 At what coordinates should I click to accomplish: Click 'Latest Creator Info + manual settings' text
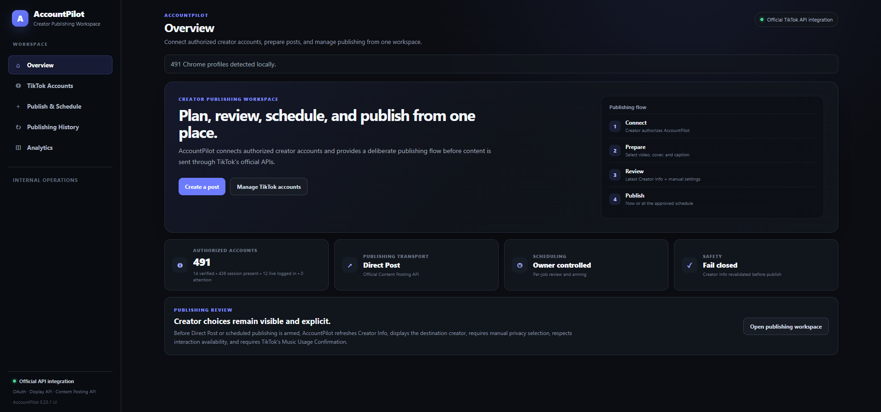pyautogui.click(x=663, y=179)
